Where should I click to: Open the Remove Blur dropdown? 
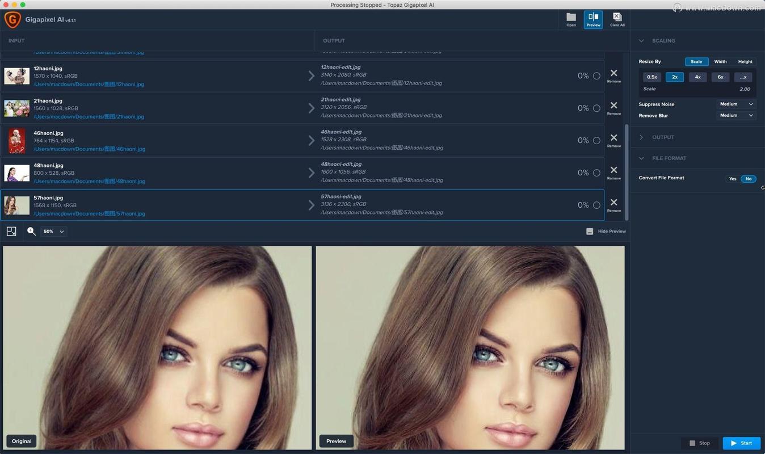[736, 115]
